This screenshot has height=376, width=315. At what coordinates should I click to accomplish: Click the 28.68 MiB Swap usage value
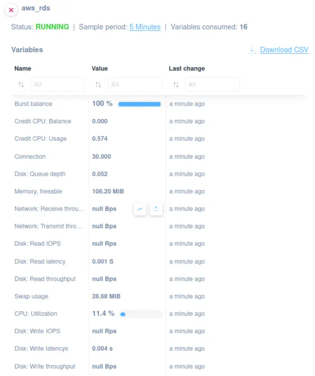[106, 296]
